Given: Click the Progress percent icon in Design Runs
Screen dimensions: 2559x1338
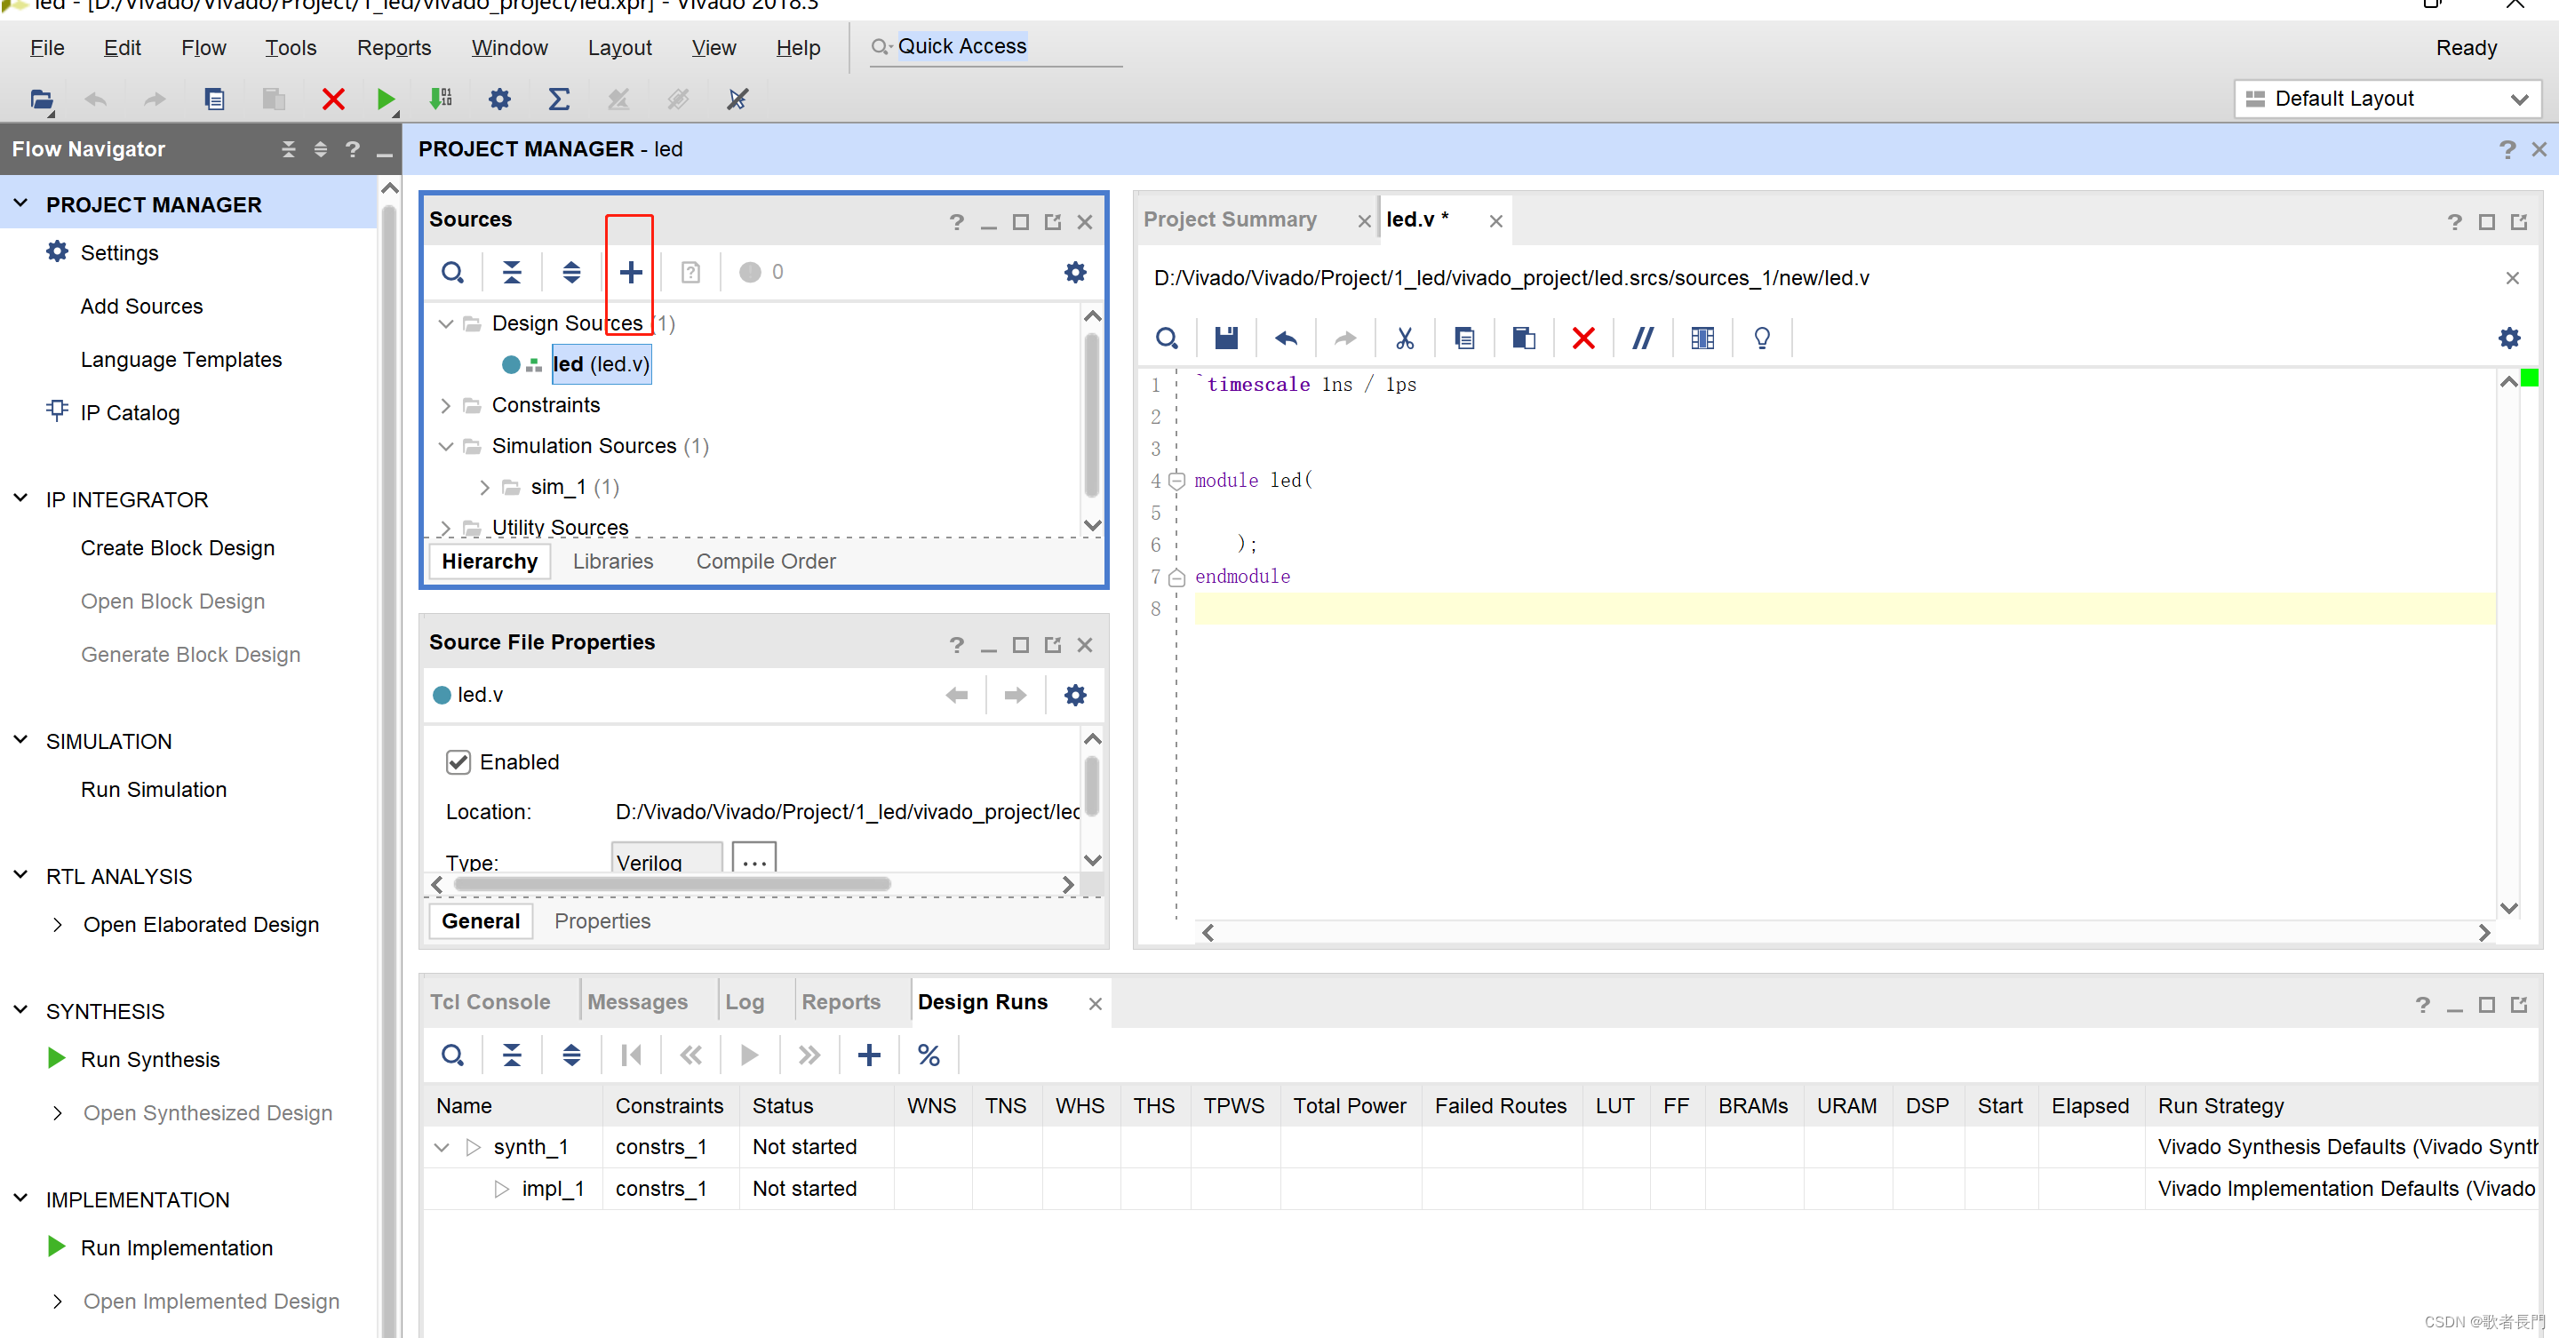Looking at the screenshot, I should (928, 1055).
